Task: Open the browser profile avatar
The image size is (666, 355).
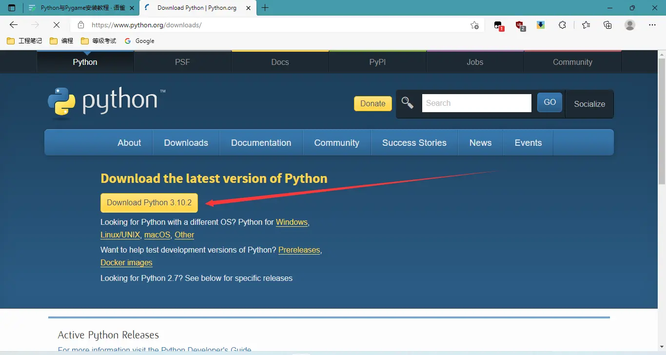Action: (630, 25)
